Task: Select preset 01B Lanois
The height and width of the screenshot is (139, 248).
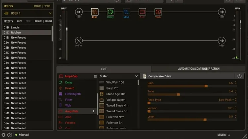Action: point(26,27)
